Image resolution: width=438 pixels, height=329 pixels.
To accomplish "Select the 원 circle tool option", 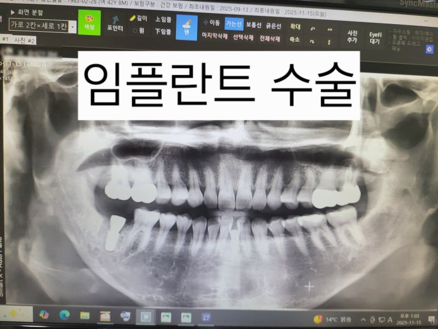I will pyautogui.click(x=139, y=31).
